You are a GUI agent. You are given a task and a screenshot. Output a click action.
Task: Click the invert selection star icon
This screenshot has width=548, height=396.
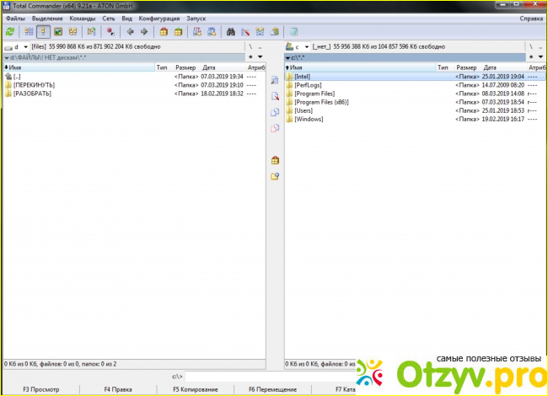click(x=110, y=31)
